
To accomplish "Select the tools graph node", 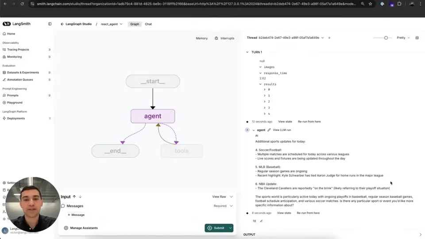I will coord(182,151).
